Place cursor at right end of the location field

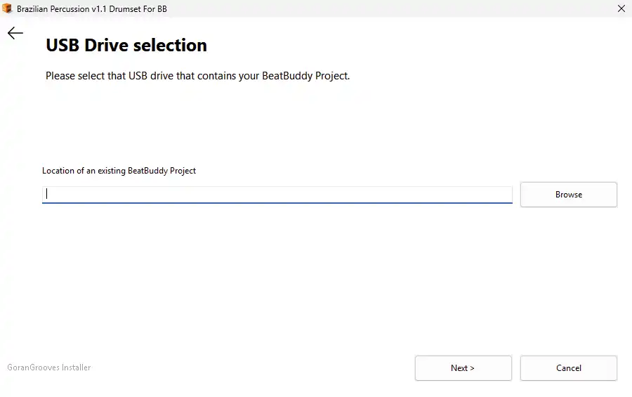coord(507,195)
